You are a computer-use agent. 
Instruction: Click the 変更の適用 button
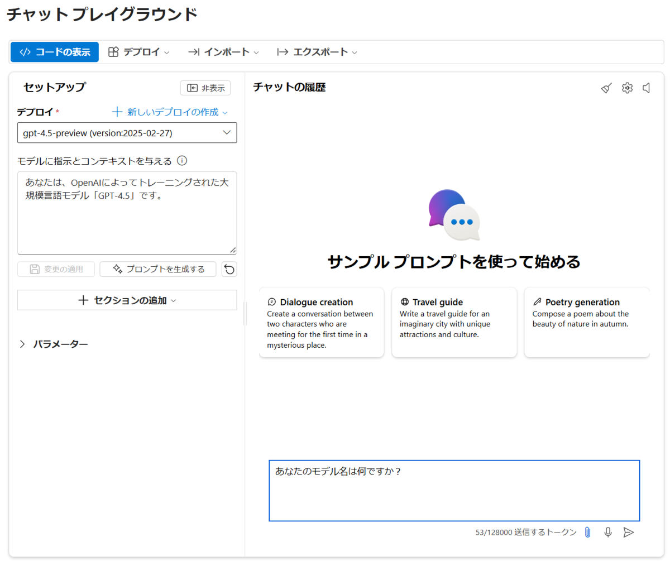(56, 269)
